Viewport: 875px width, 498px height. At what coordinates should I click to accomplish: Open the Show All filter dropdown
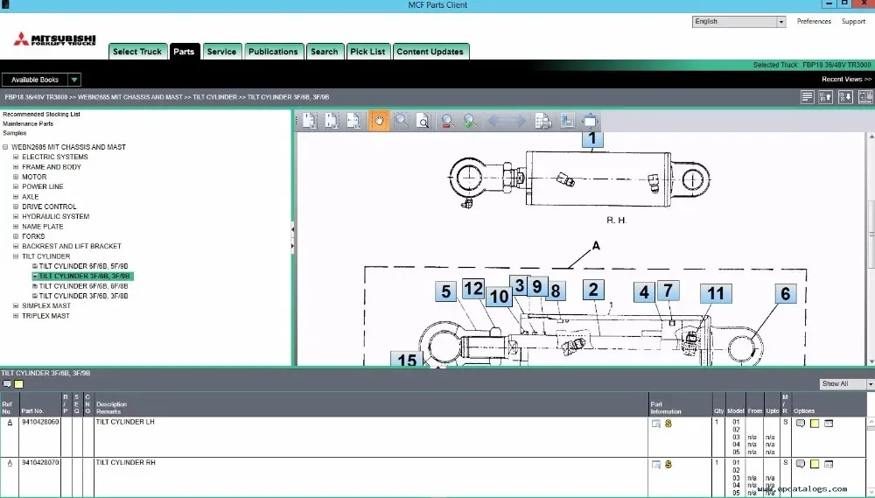[870, 384]
